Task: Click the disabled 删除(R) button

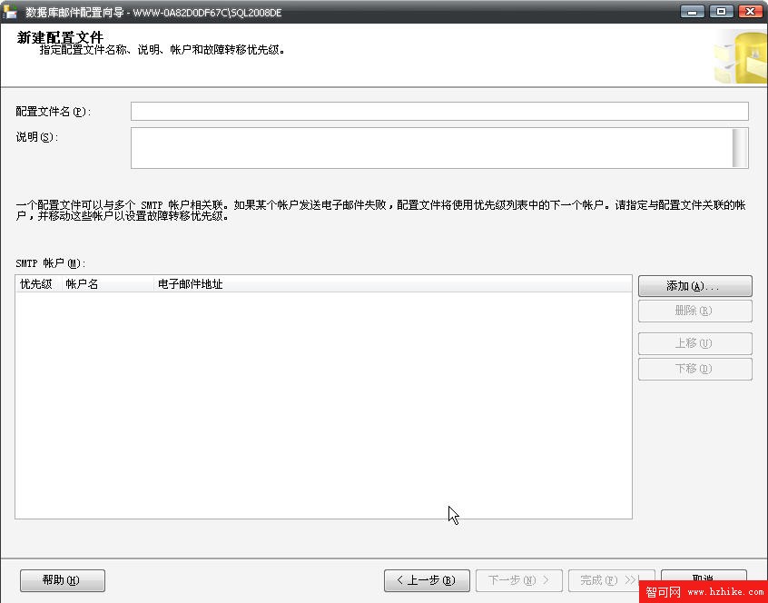Action: [695, 311]
